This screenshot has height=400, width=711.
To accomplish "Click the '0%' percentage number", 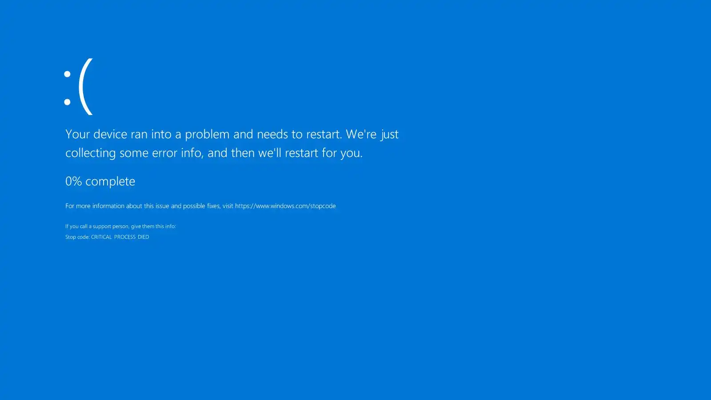I will coord(73,181).
